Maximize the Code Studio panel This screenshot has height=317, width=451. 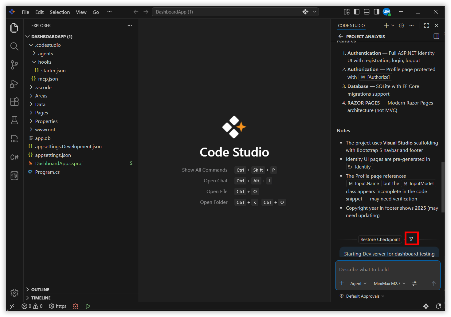click(426, 26)
